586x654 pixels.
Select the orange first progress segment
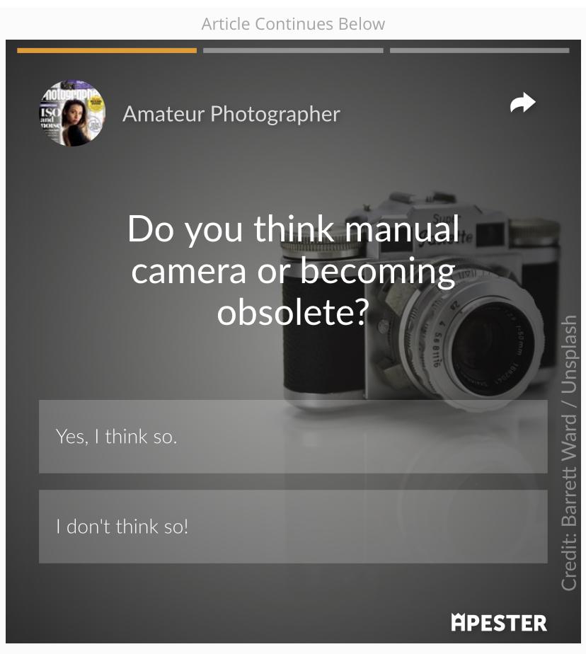click(x=107, y=50)
